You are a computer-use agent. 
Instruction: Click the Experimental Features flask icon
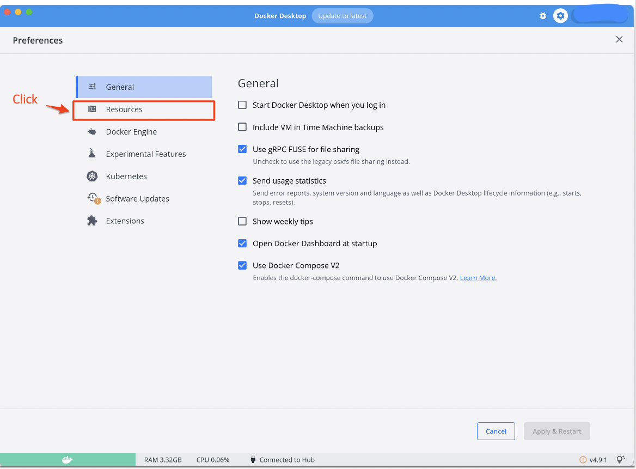pyautogui.click(x=92, y=153)
